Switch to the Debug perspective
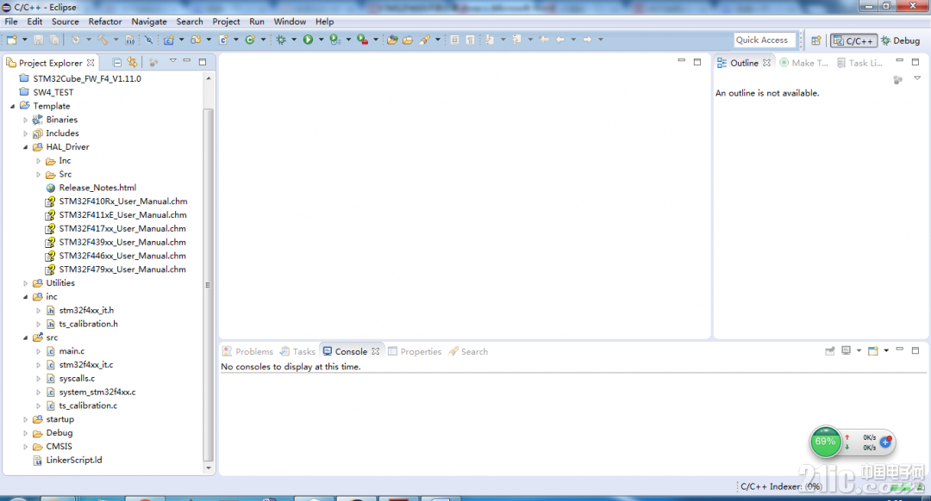The height and width of the screenshot is (501, 931). click(900, 41)
